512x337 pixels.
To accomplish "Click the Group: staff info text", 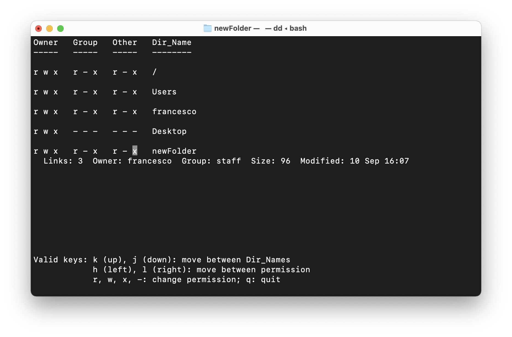I will (x=211, y=161).
